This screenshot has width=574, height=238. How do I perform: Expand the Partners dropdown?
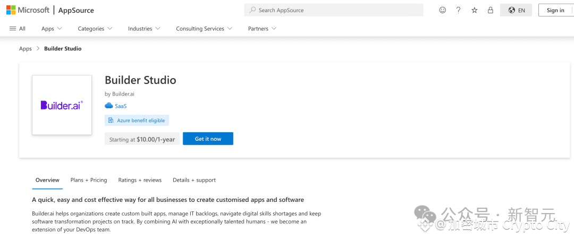click(262, 29)
